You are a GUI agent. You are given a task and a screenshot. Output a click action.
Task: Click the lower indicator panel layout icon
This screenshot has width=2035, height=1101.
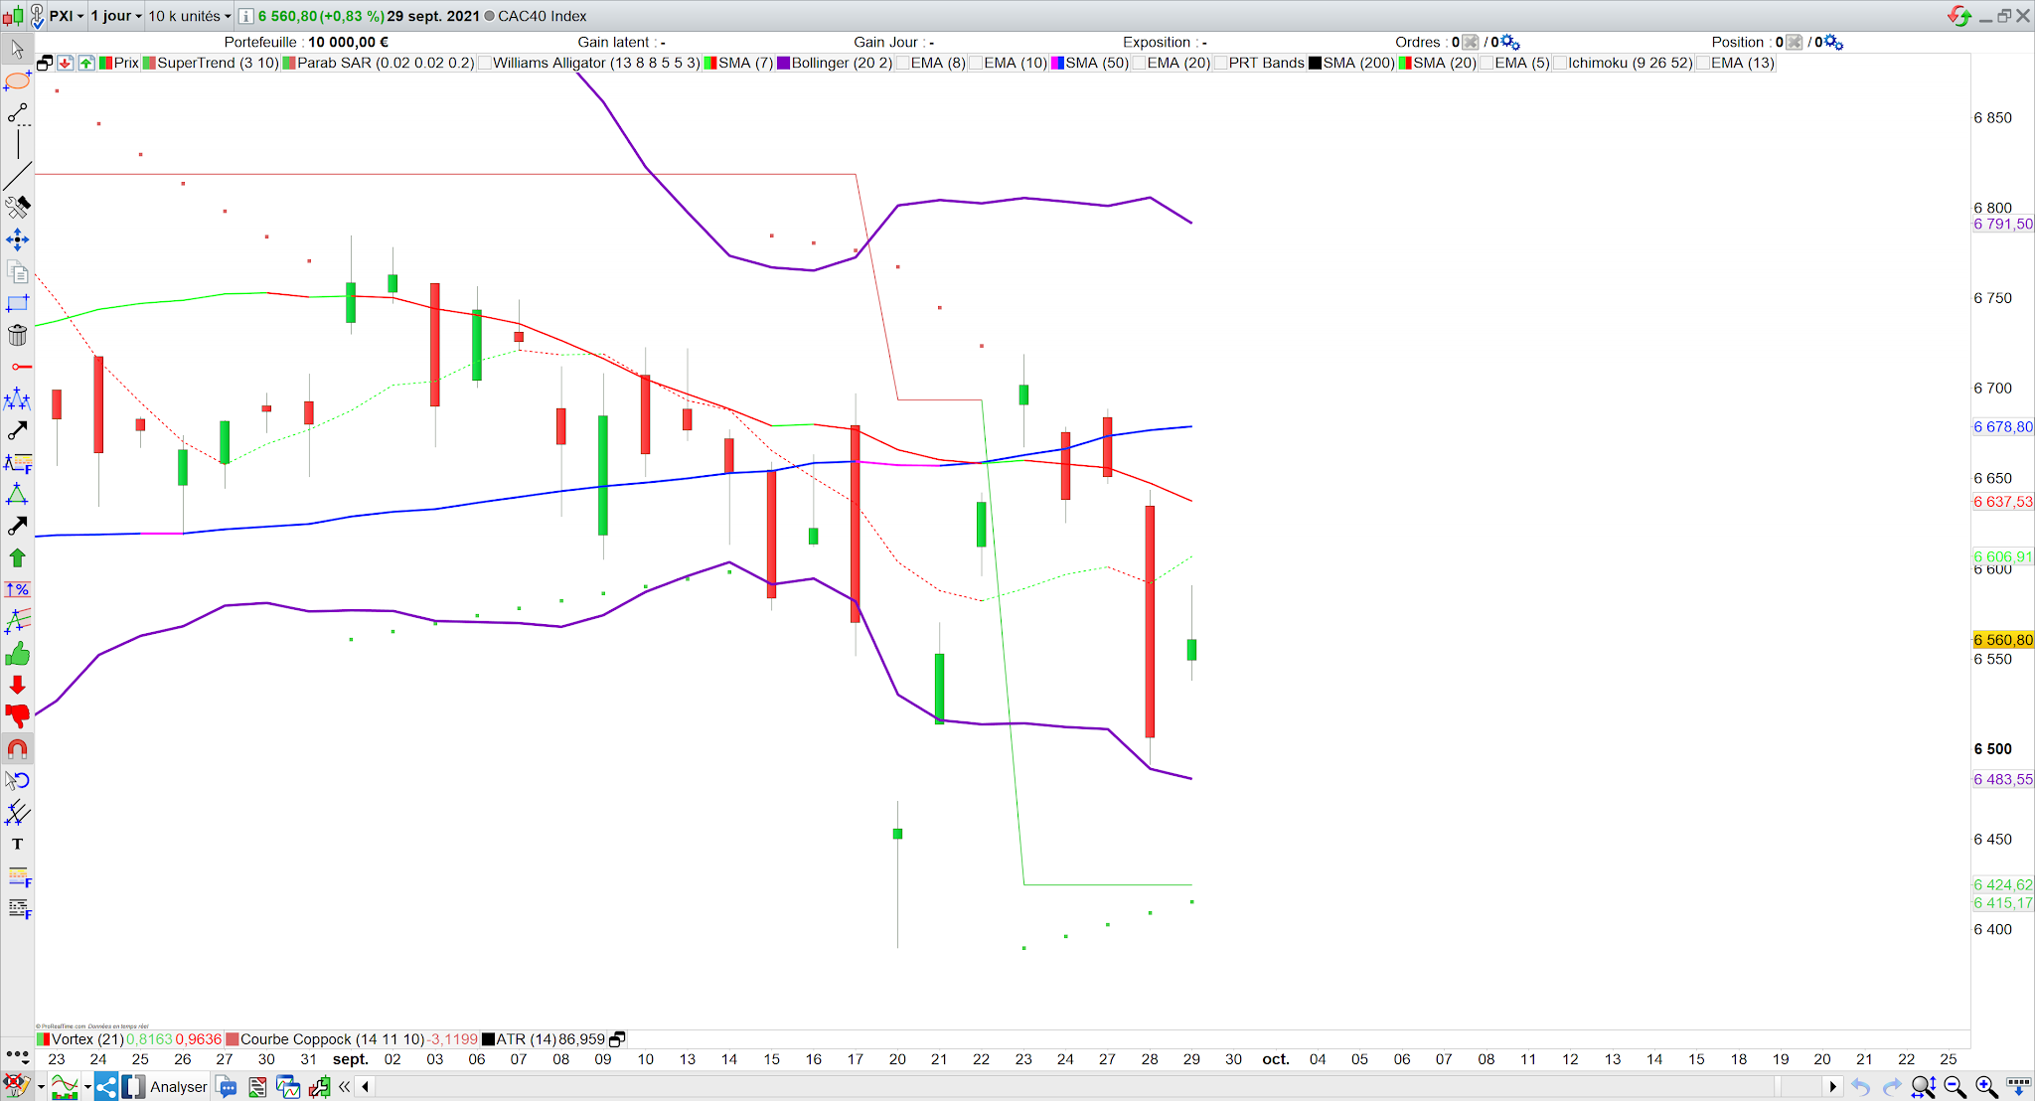click(x=617, y=1039)
